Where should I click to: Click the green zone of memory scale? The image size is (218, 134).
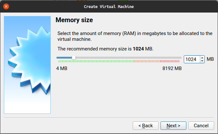click(x=96, y=61)
